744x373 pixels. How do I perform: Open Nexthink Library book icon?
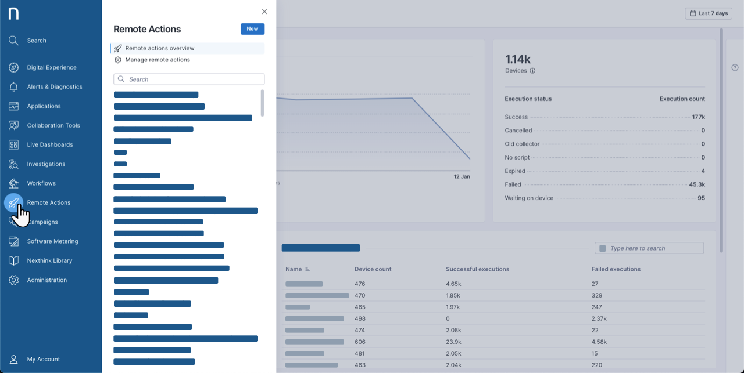(x=13, y=261)
